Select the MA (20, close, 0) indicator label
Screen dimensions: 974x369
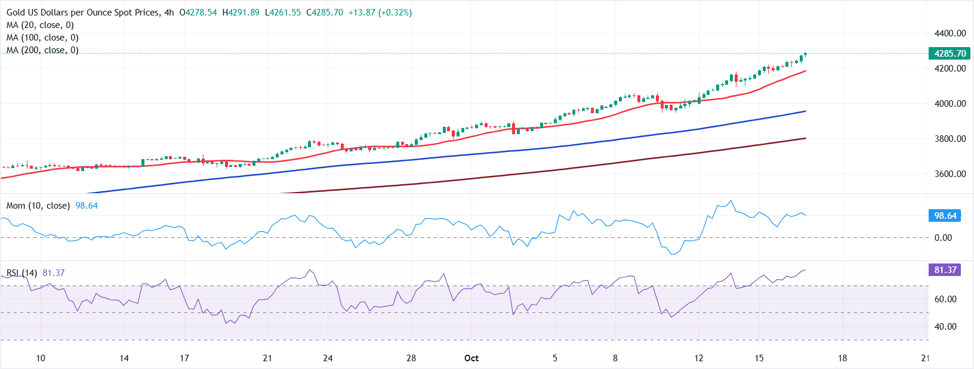(40, 25)
